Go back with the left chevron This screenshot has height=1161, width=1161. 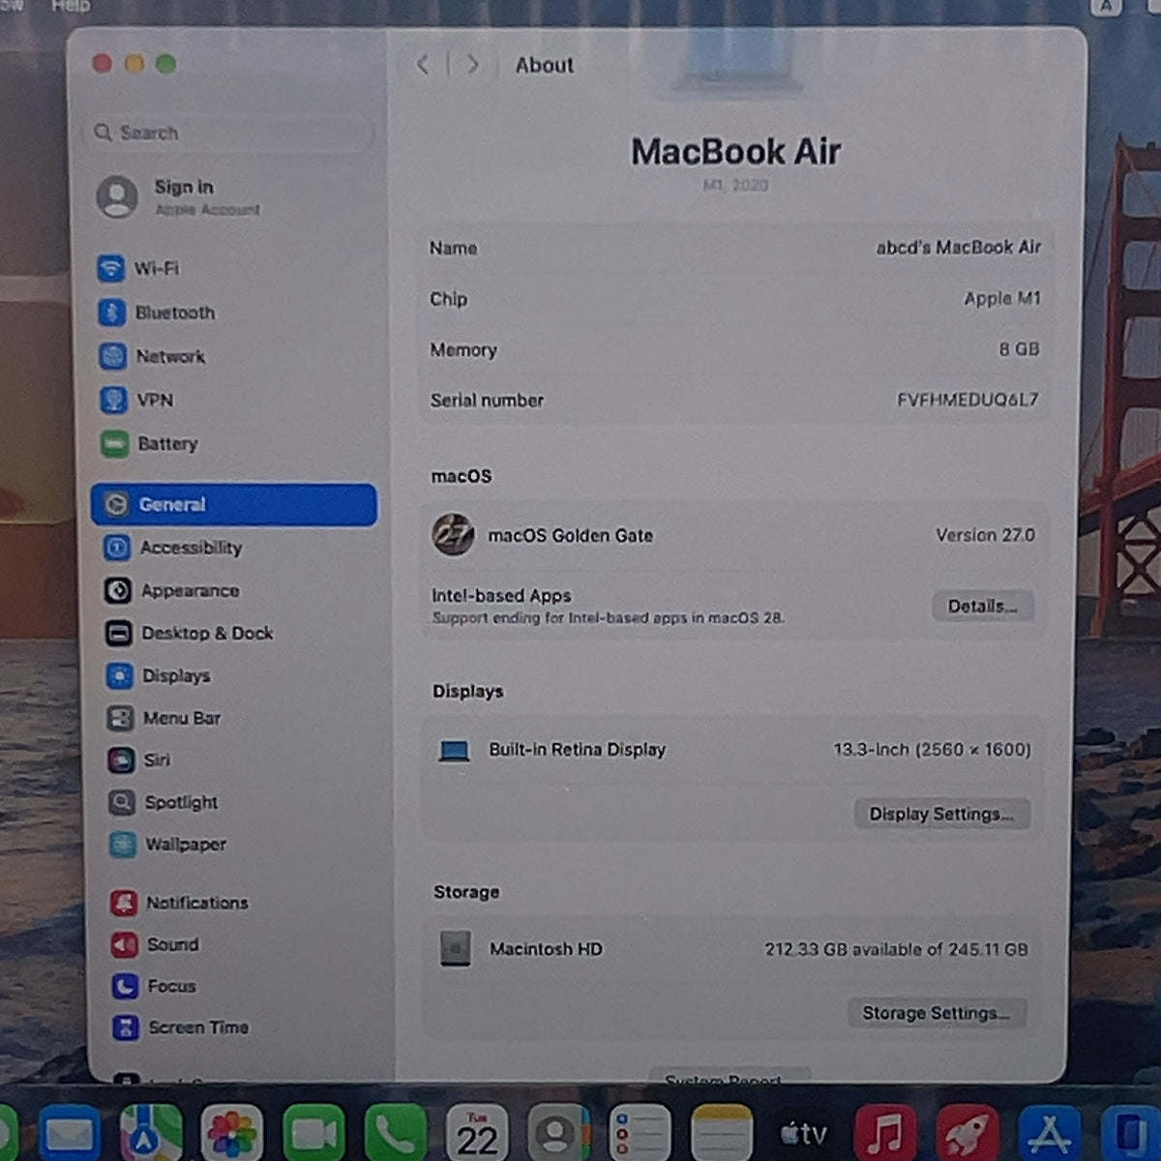point(423,65)
